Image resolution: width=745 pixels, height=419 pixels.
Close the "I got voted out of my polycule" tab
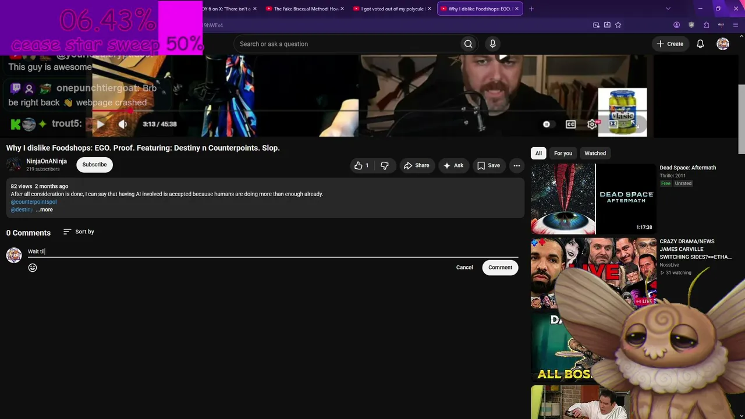430,9
